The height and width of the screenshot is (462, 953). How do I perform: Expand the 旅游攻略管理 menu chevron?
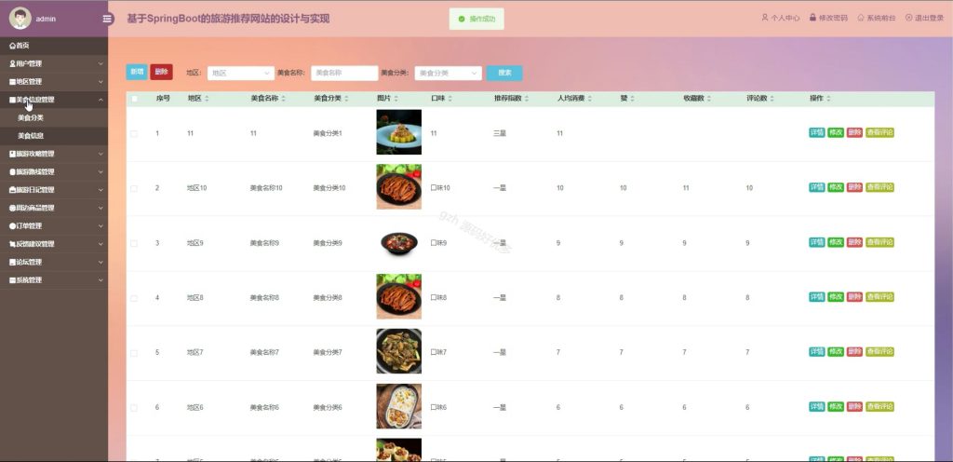pos(101,154)
